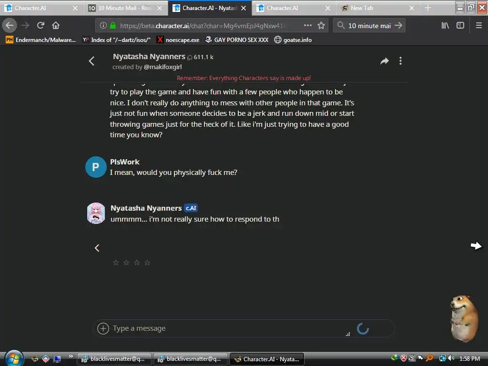488x366 pixels.
Task: Open the browser home page icon
Action: (x=56, y=26)
